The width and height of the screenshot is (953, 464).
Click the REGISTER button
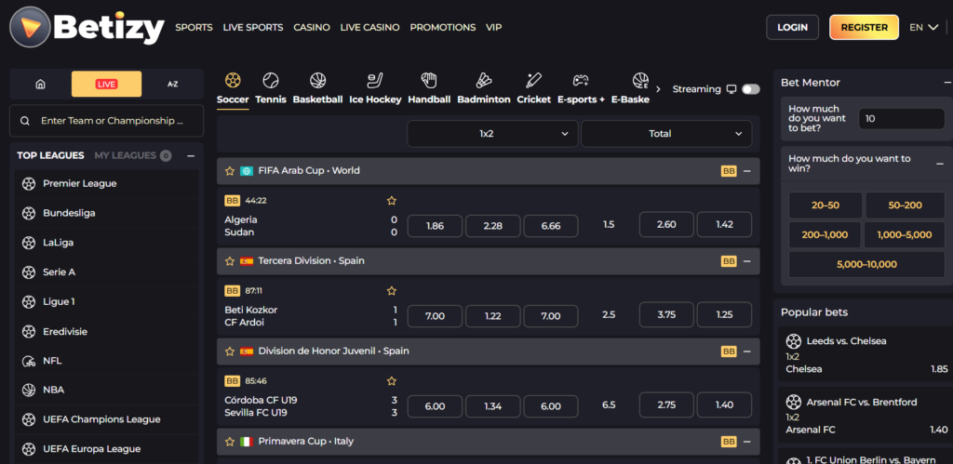(865, 27)
